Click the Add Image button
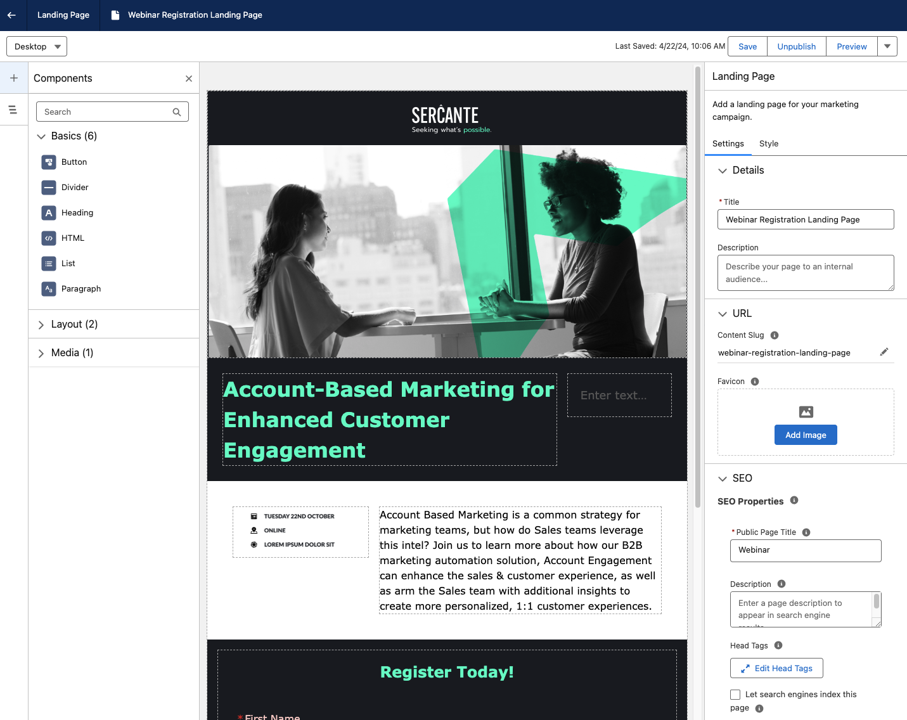The height and width of the screenshot is (720, 907). click(806, 435)
